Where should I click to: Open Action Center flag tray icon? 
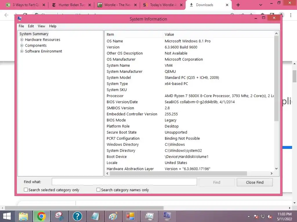tap(256, 217)
